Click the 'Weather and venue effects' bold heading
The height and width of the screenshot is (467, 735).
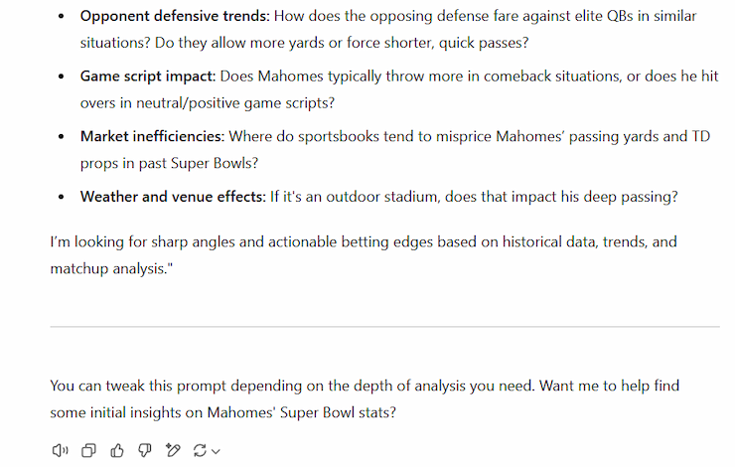[173, 197]
